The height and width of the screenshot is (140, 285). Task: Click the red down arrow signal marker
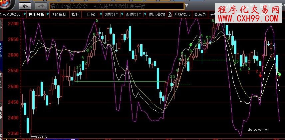pyautogui.click(x=260, y=75)
